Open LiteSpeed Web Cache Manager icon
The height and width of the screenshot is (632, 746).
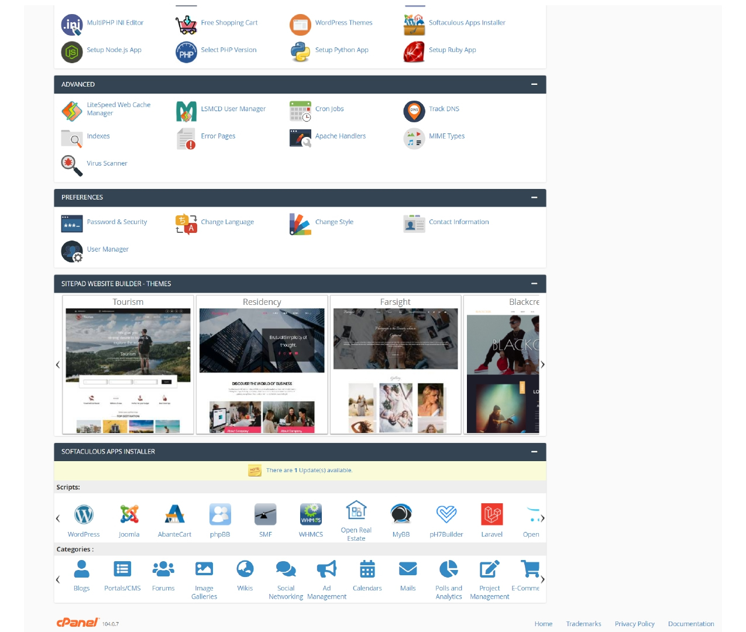[71, 111]
